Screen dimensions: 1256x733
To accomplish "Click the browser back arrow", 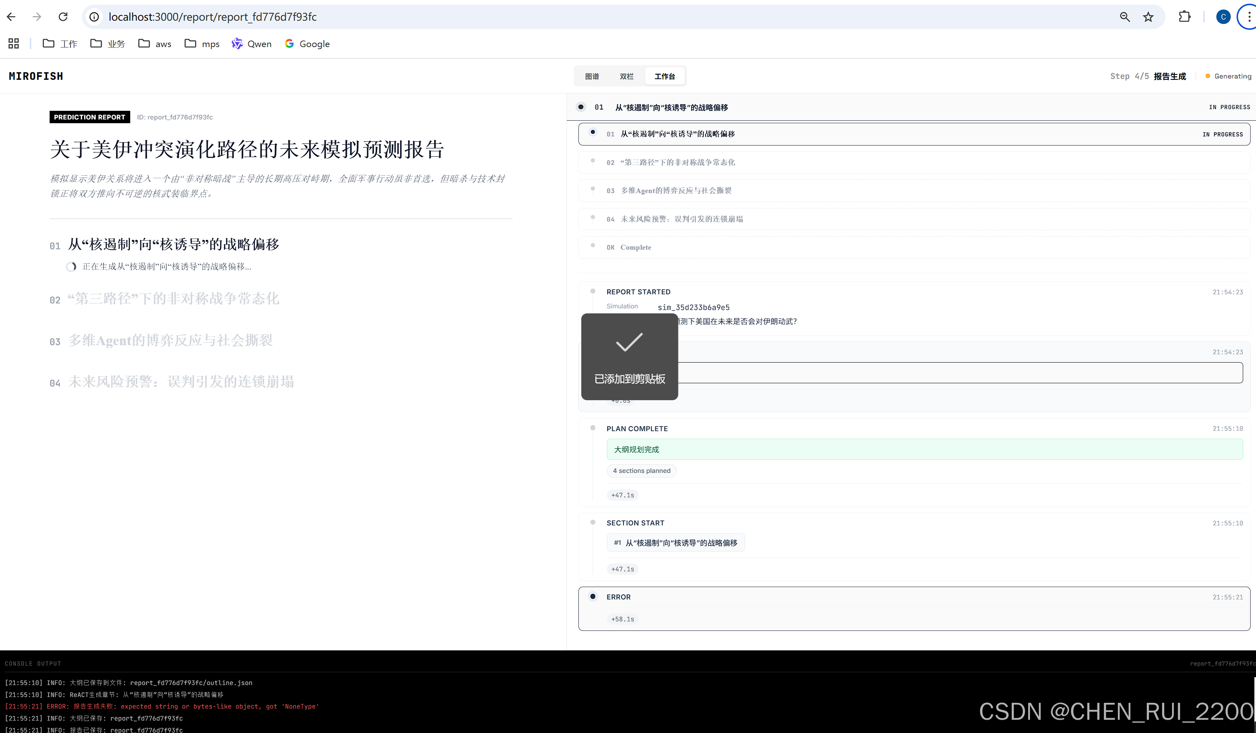I will [x=12, y=17].
